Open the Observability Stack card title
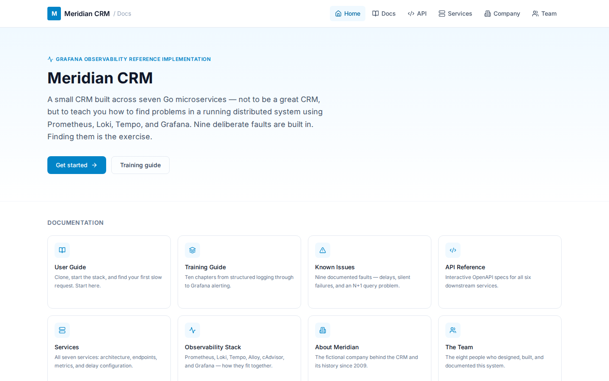 pyautogui.click(x=213, y=347)
